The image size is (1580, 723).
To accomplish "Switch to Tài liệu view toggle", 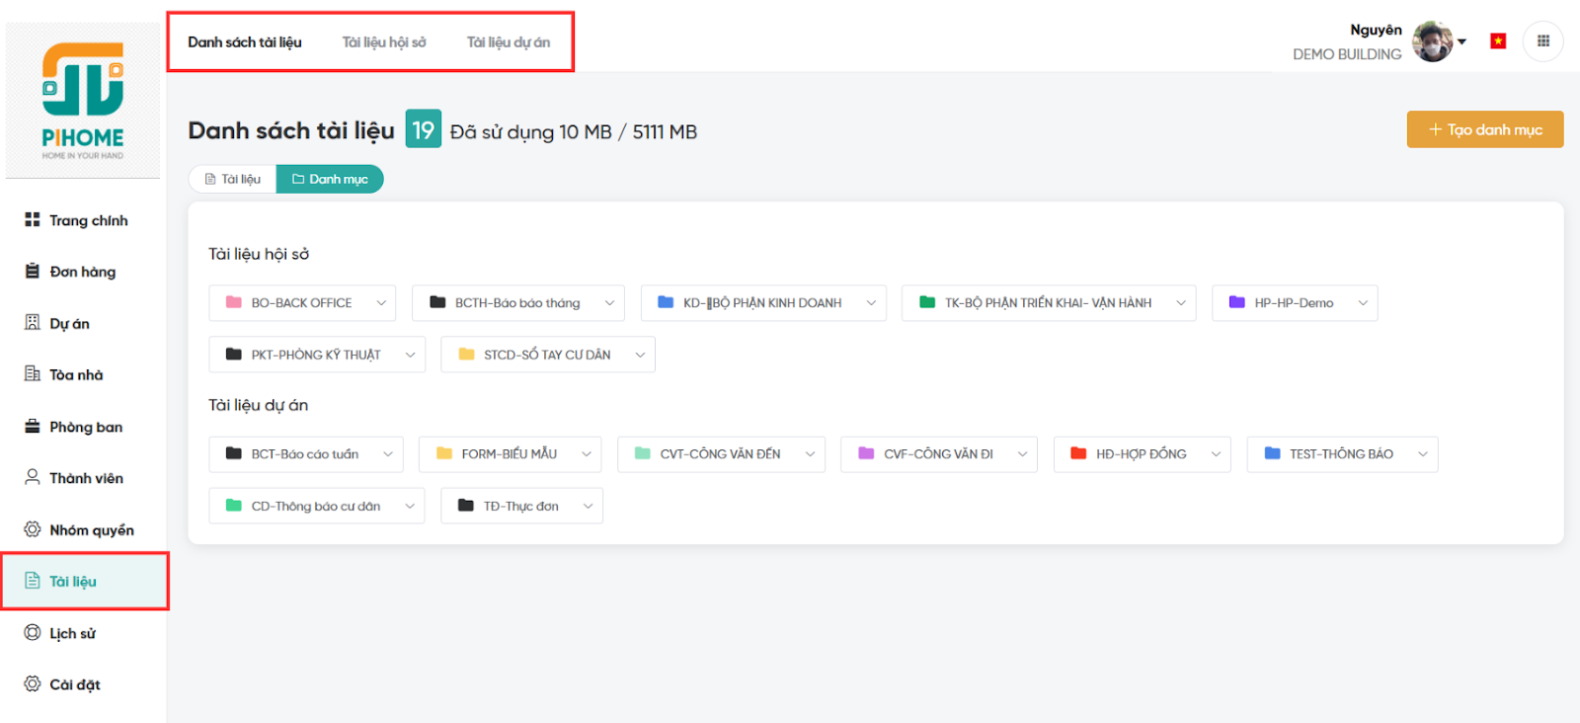I will point(233,179).
